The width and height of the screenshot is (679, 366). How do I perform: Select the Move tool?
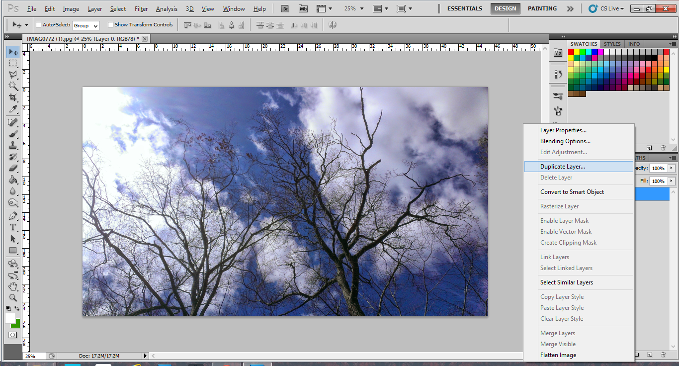point(13,52)
